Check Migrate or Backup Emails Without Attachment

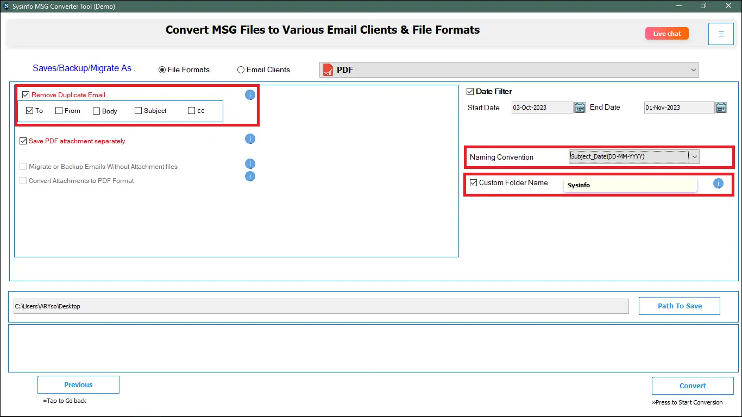23,167
